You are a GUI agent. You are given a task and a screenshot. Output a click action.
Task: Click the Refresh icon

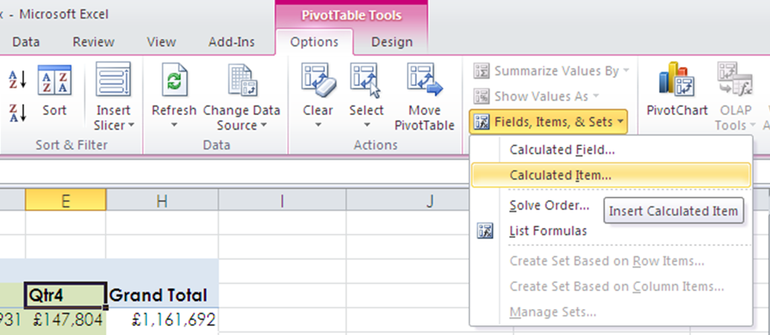click(x=174, y=79)
